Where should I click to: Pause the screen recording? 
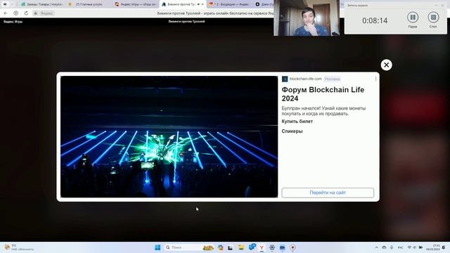(x=413, y=18)
